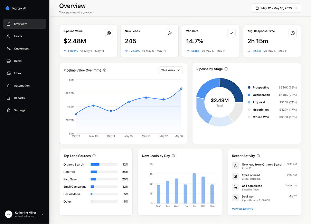The image size is (311, 224).
Task: Open Inbox in the sidebar
Action: pyautogui.click(x=25, y=73)
